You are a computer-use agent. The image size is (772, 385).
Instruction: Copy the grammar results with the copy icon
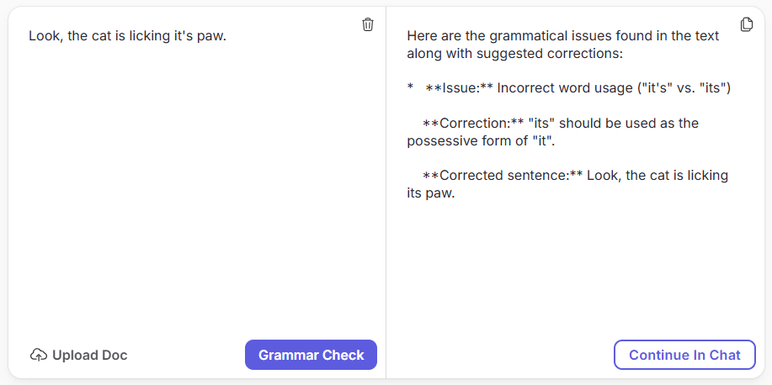[747, 24]
